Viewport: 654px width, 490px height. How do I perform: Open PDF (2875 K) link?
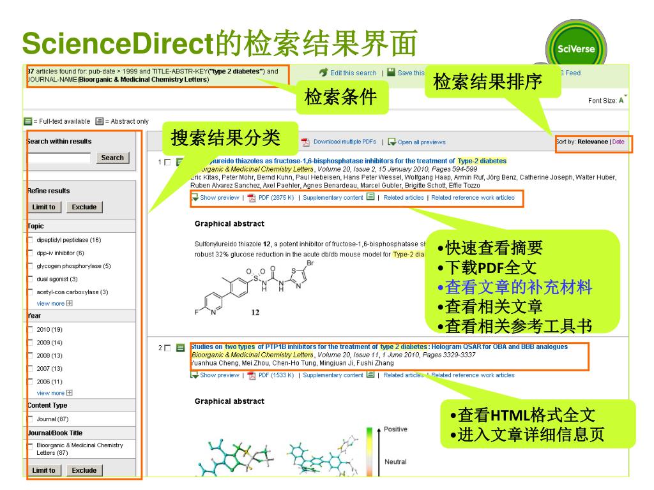(x=276, y=198)
